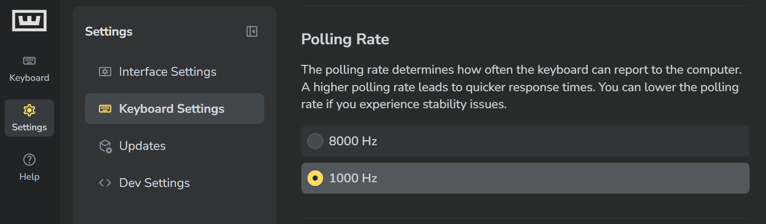Click the box icon beside Updates

[105, 146]
